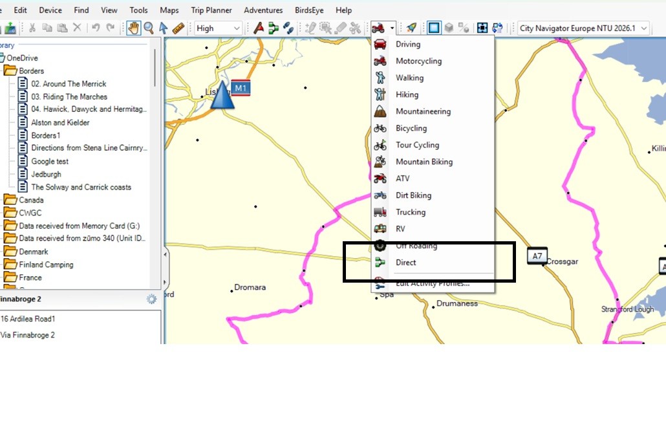The image size is (666, 423).
Task: Click the blue arrows toolbar icon
Action: click(x=497, y=28)
